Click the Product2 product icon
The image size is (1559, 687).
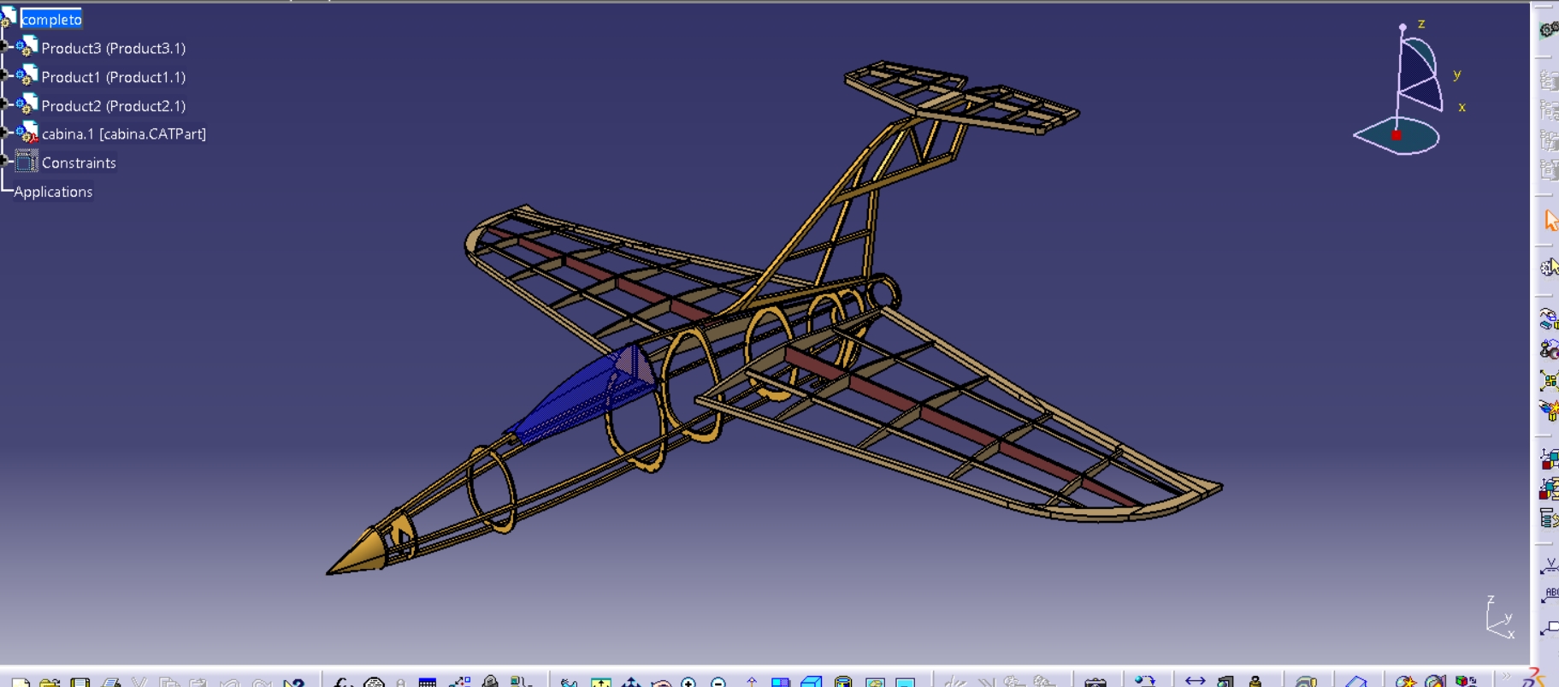(x=27, y=104)
